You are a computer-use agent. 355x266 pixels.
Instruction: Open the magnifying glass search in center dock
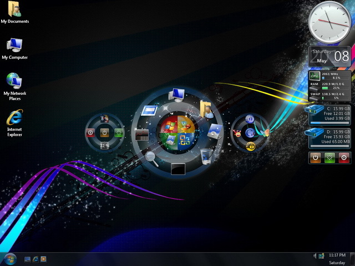151,159
